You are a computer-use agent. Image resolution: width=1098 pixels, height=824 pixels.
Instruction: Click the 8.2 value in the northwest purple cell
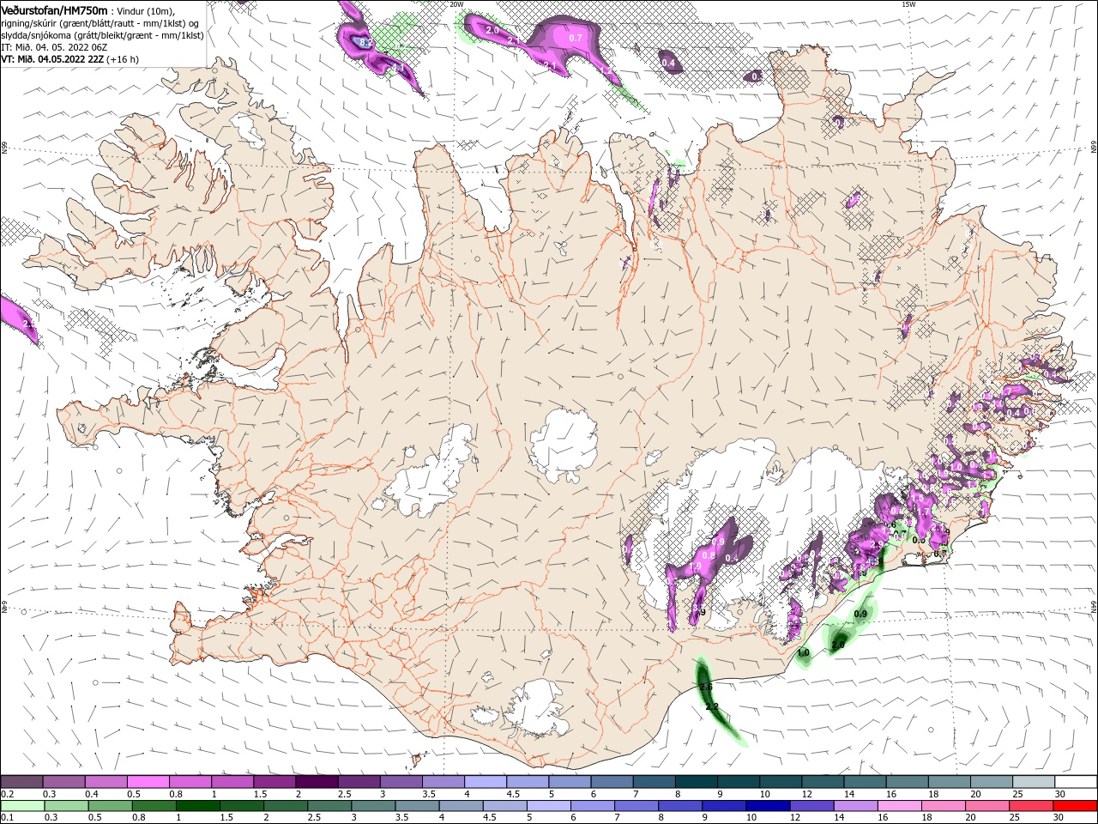[x=365, y=43]
